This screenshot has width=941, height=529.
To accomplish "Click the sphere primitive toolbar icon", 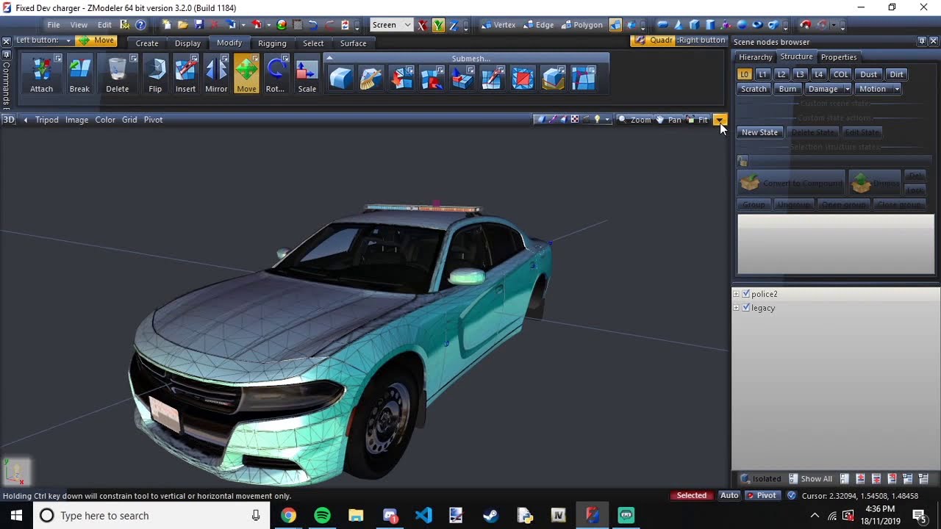I will pos(742,25).
